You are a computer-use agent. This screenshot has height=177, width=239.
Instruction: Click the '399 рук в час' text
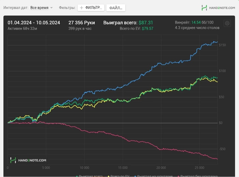pos(80,28)
